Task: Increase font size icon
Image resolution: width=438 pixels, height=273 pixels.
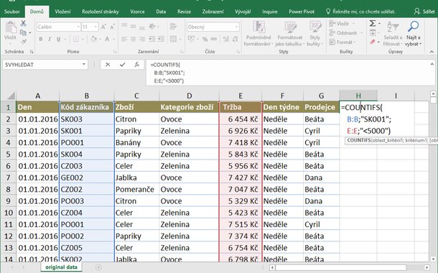Action: [x=103, y=27]
